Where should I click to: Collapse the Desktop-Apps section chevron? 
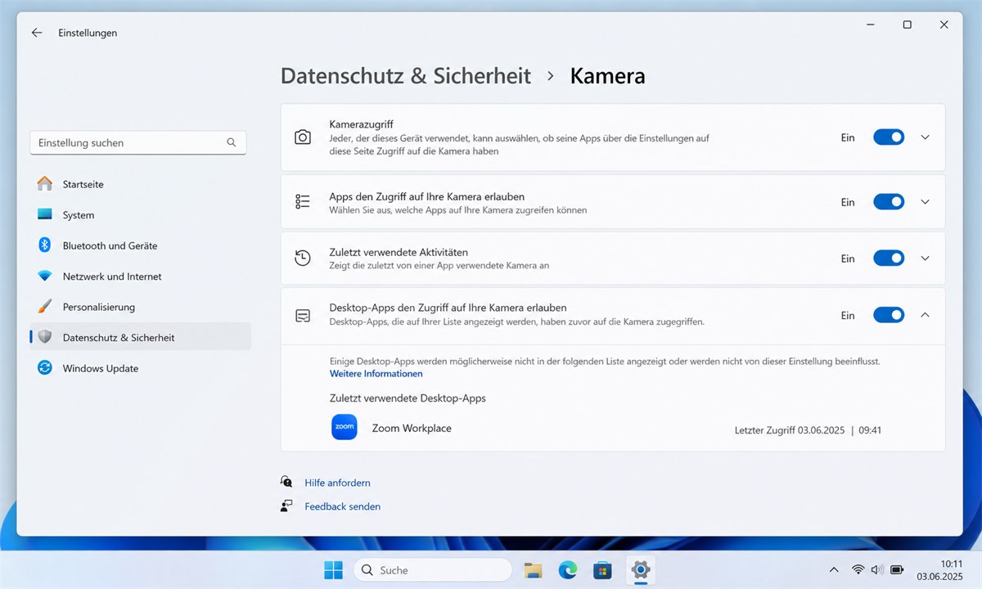tap(926, 315)
